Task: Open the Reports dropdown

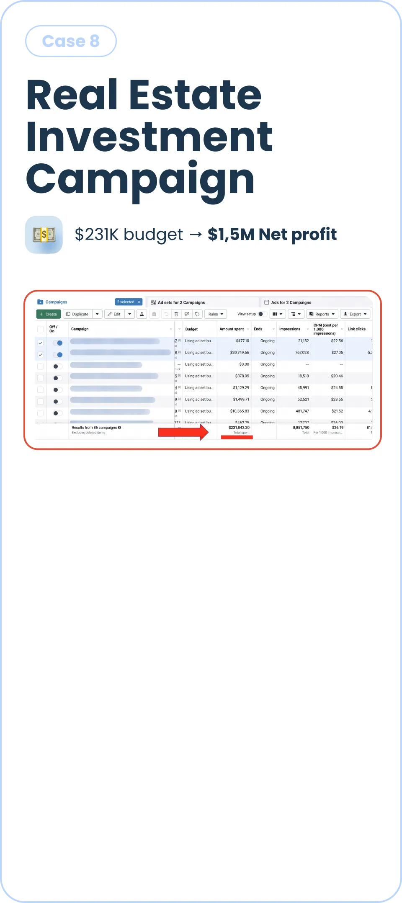Action: point(322,314)
